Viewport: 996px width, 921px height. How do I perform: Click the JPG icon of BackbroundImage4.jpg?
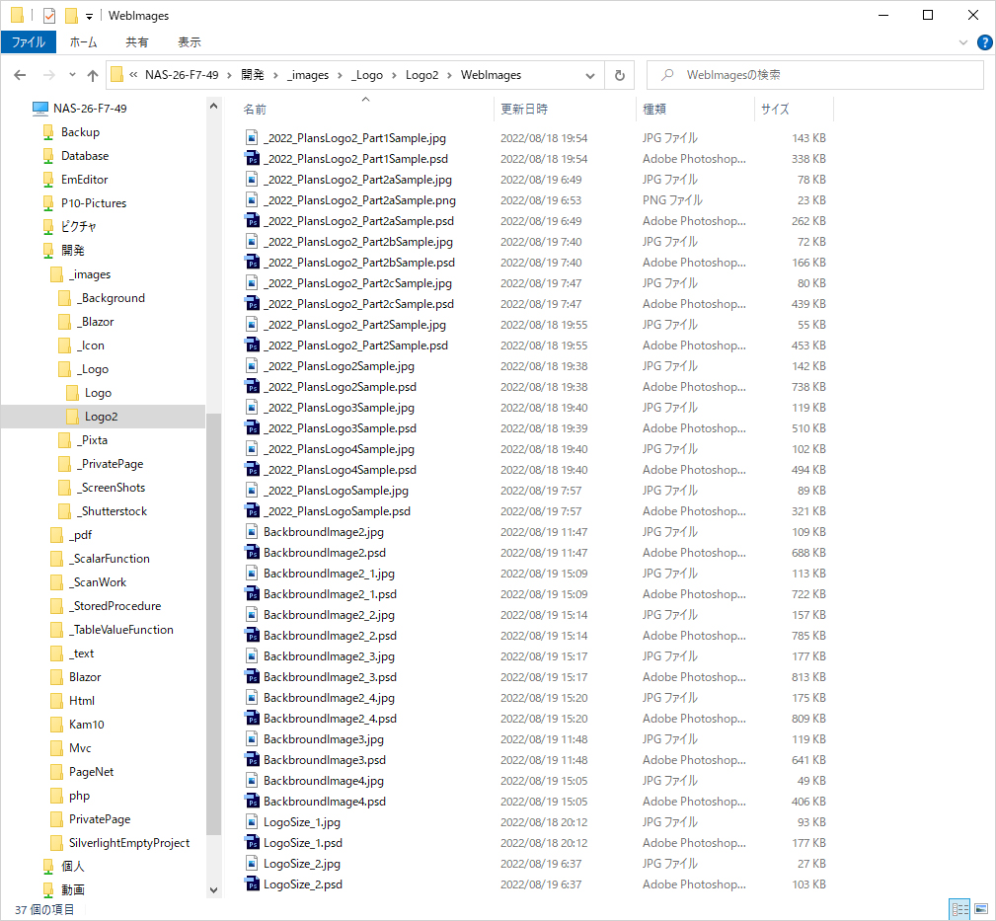coord(252,781)
